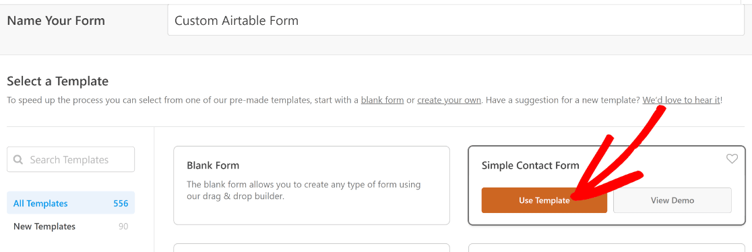Click Use Template for Simple Contact Form
Image resolution: width=752 pixels, height=252 pixels.
544,200
